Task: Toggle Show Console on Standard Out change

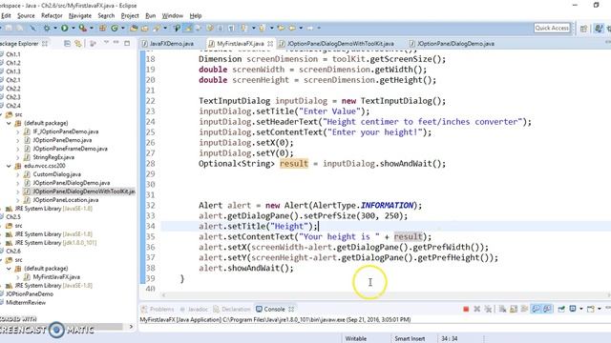Action: pos(536,309)
